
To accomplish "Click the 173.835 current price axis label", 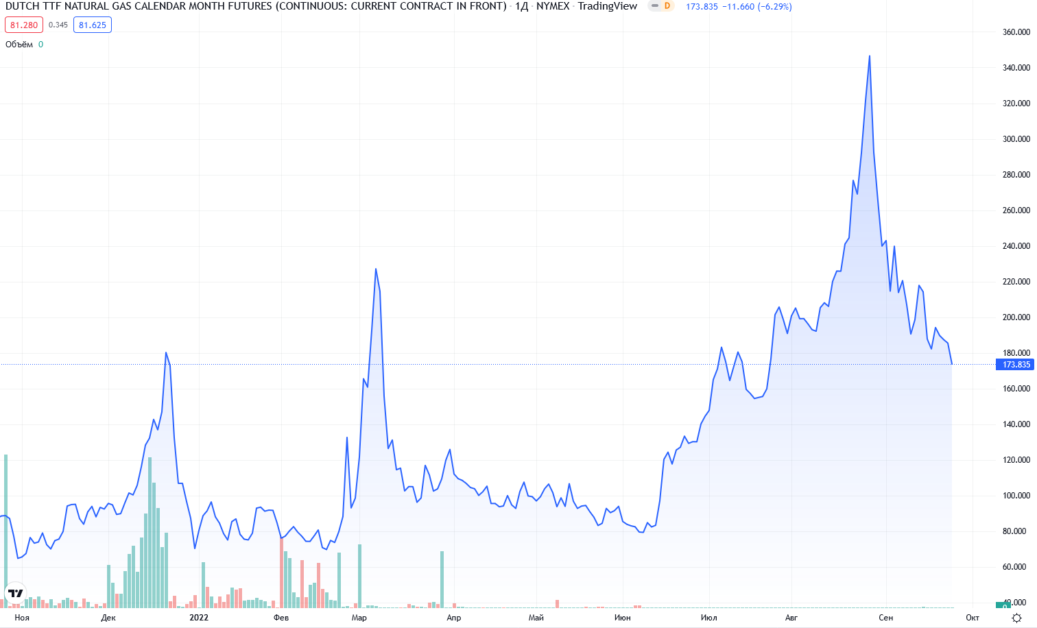I will [x=1016, y=365].
